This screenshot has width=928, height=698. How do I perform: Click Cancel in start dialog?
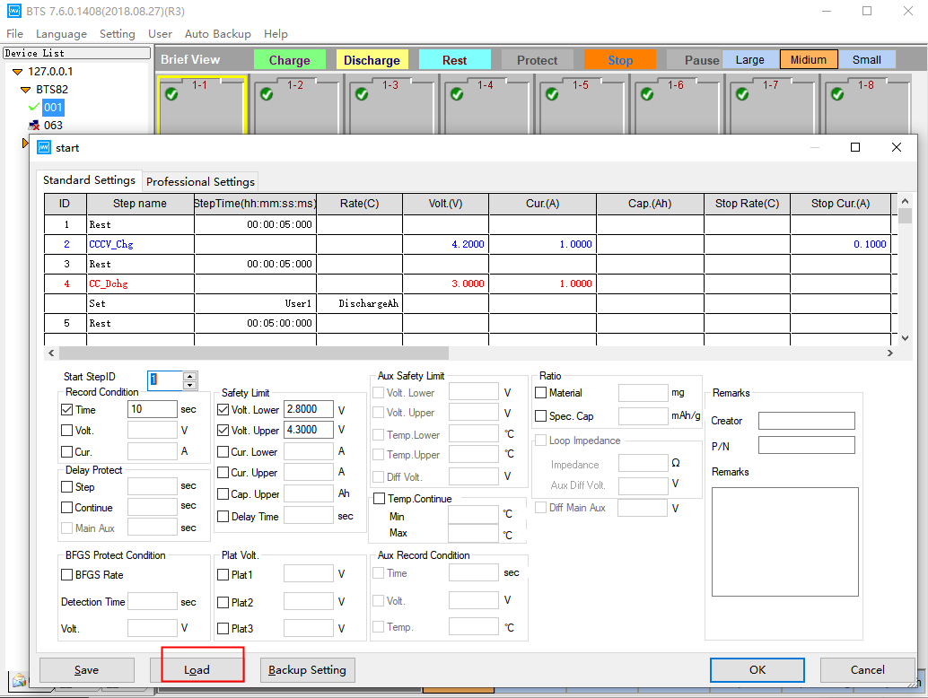pos(868,669)
